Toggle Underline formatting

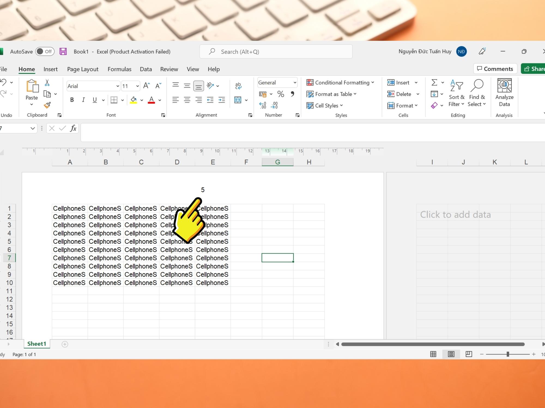(x=95, y=100)
